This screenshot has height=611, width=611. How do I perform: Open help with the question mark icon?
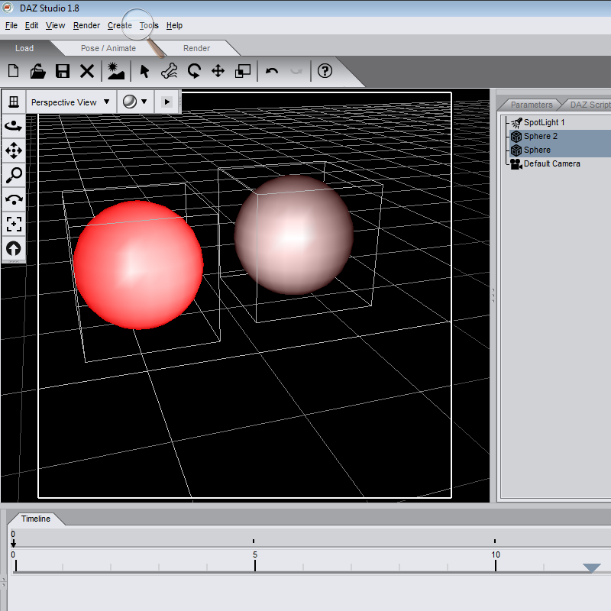[x=325, y=71]
